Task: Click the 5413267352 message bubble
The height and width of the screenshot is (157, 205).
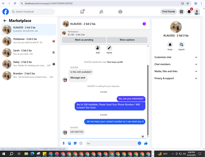Action: click(x=77, y=132)
